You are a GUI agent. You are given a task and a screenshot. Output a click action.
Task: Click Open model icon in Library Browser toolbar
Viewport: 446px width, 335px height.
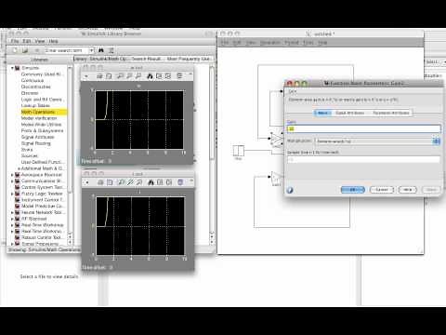(x=25, y=50)
